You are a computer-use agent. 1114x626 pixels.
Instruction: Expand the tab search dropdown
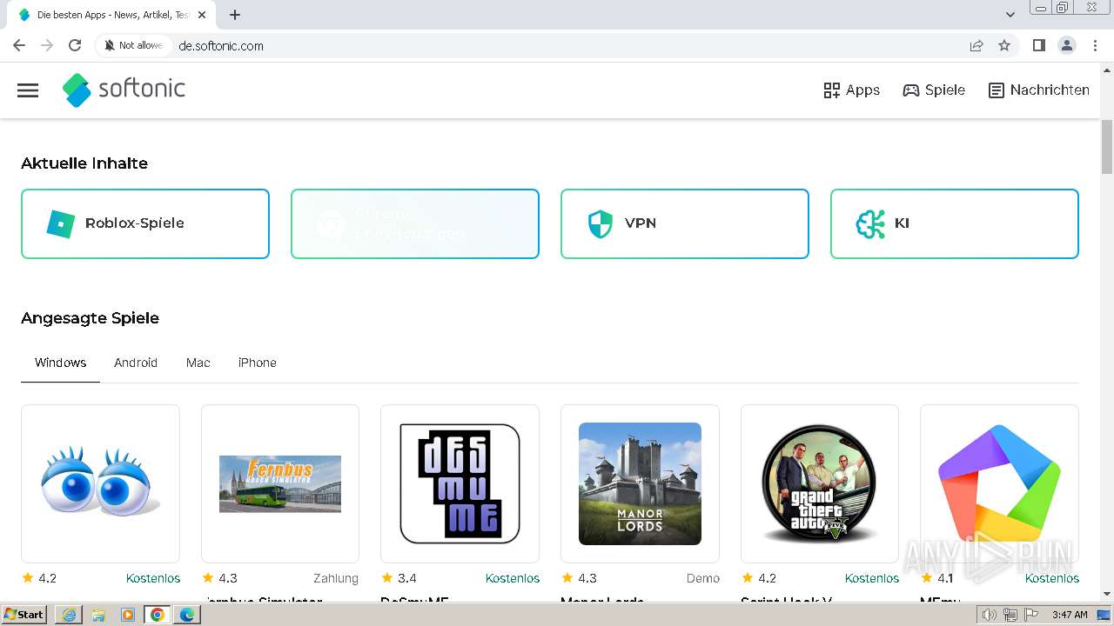1010,15
